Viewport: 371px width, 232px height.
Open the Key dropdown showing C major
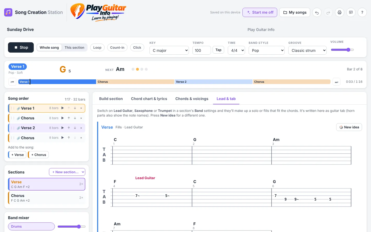point(169,50)
